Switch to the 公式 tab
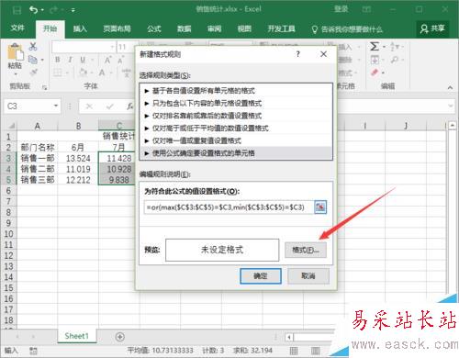This screenshot has height=358, width=459. click(154, 28)
